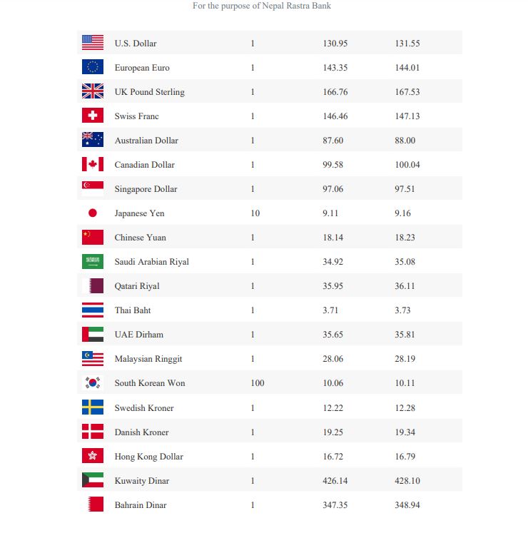Click the Australian Dollar currency name
This screenshot has height=538, width=528.
point(146,141)
